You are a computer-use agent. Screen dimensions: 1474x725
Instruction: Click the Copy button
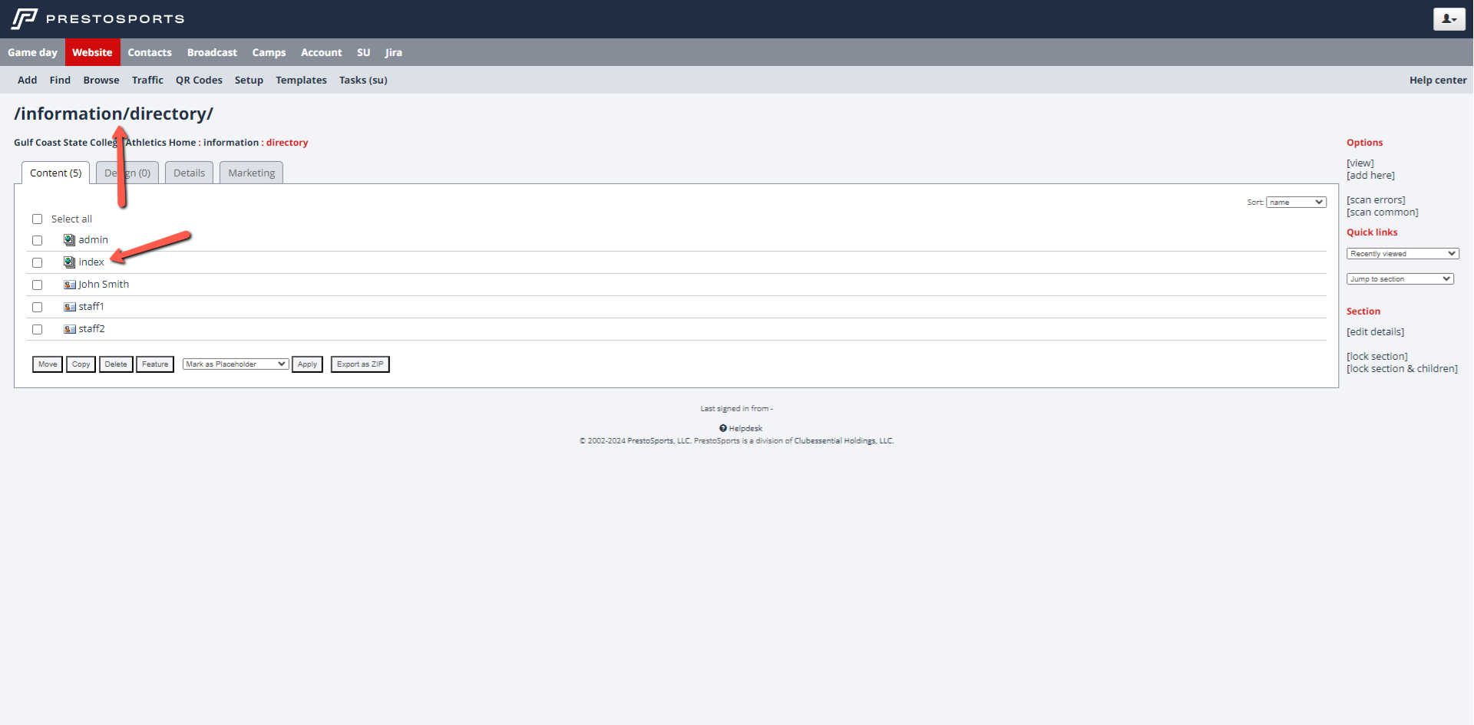click(81, 364)
